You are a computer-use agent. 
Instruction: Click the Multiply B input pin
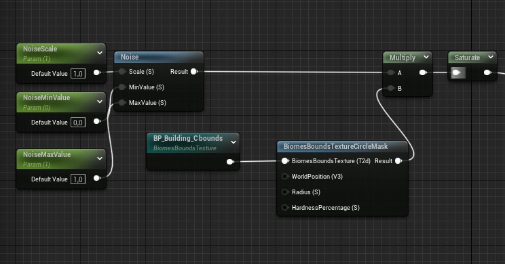(391, 88)
